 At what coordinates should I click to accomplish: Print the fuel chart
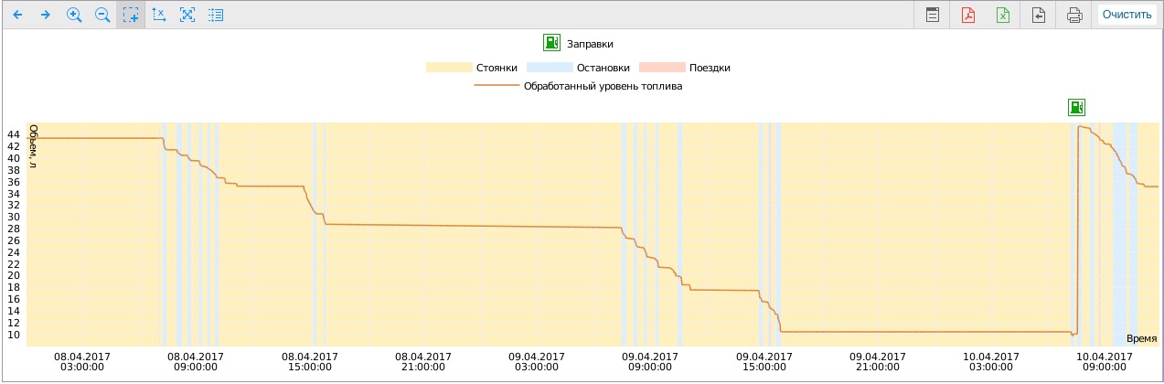pos(1074,15)
